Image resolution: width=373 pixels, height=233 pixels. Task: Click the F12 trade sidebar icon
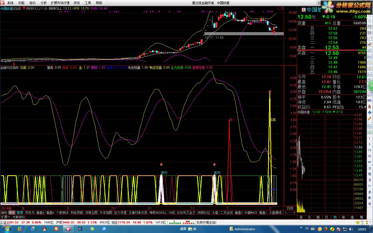(x=370, y=74)
